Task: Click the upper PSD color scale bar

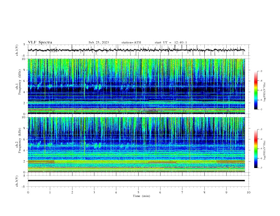Action: pos(256,90)
